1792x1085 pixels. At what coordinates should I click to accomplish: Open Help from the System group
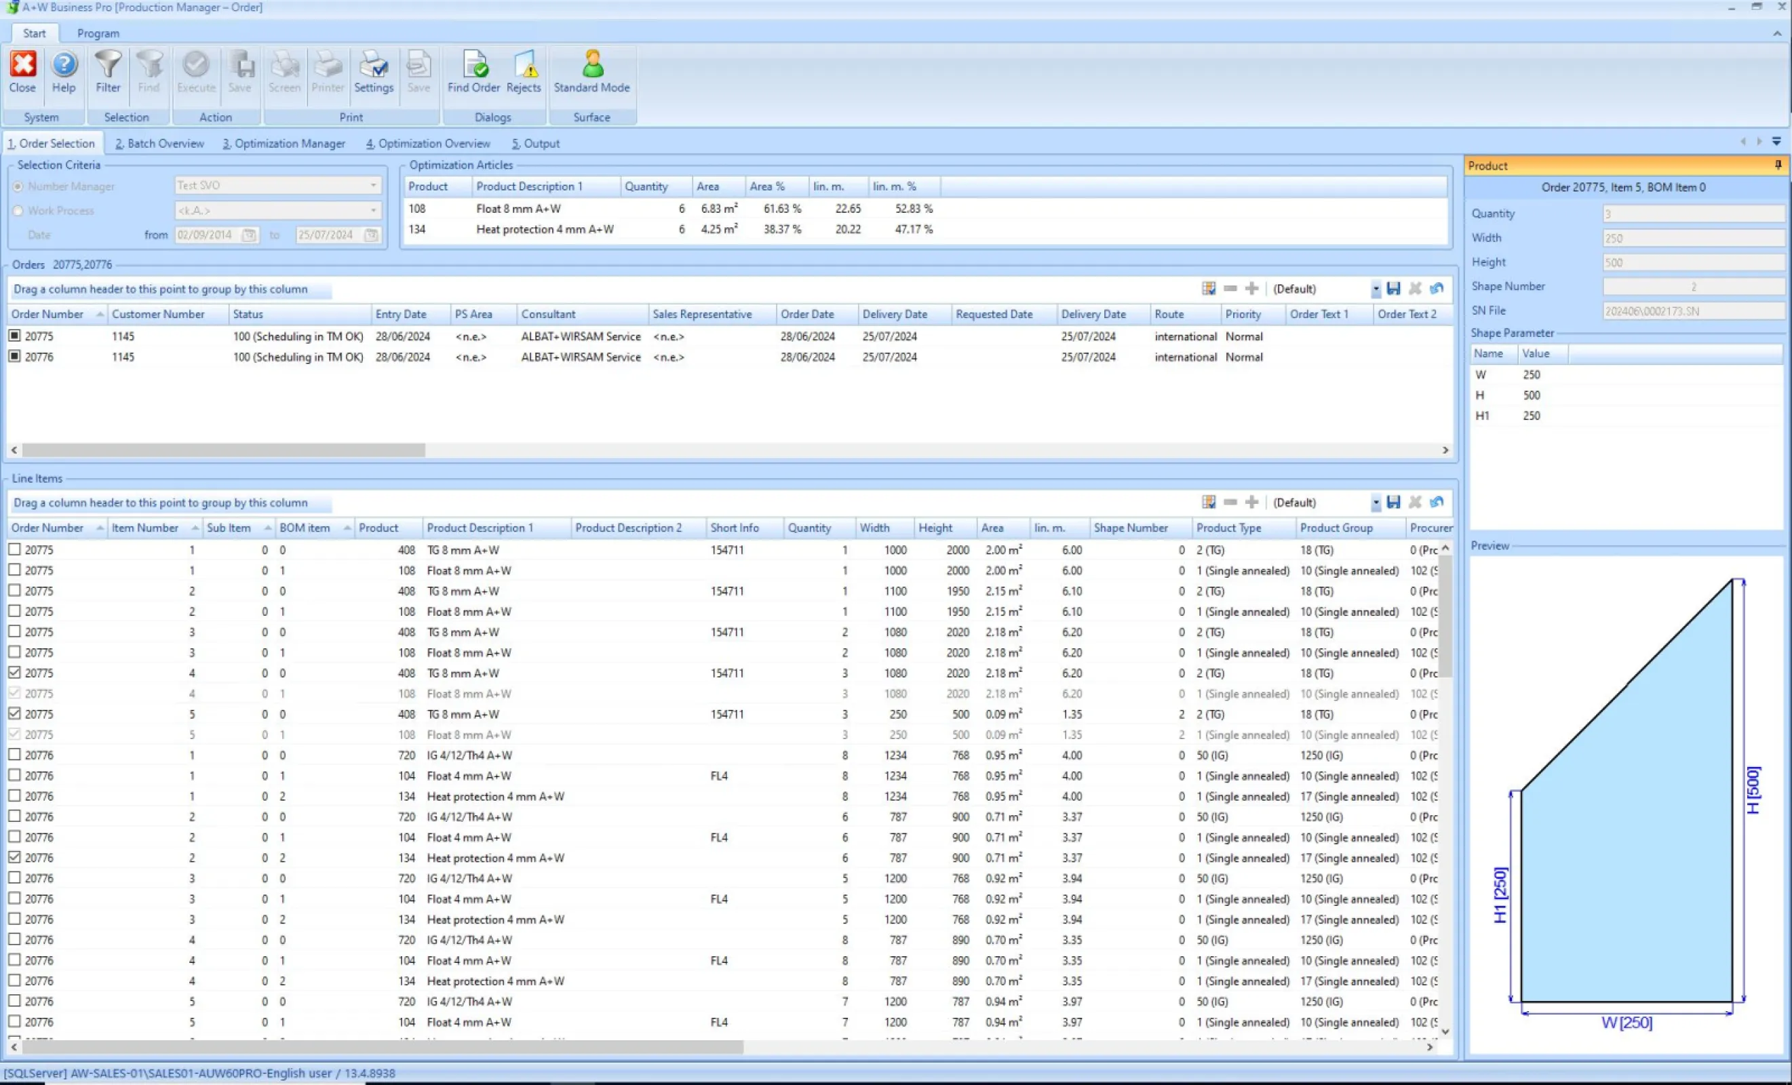pyautogui.click(x=64, y=73)
